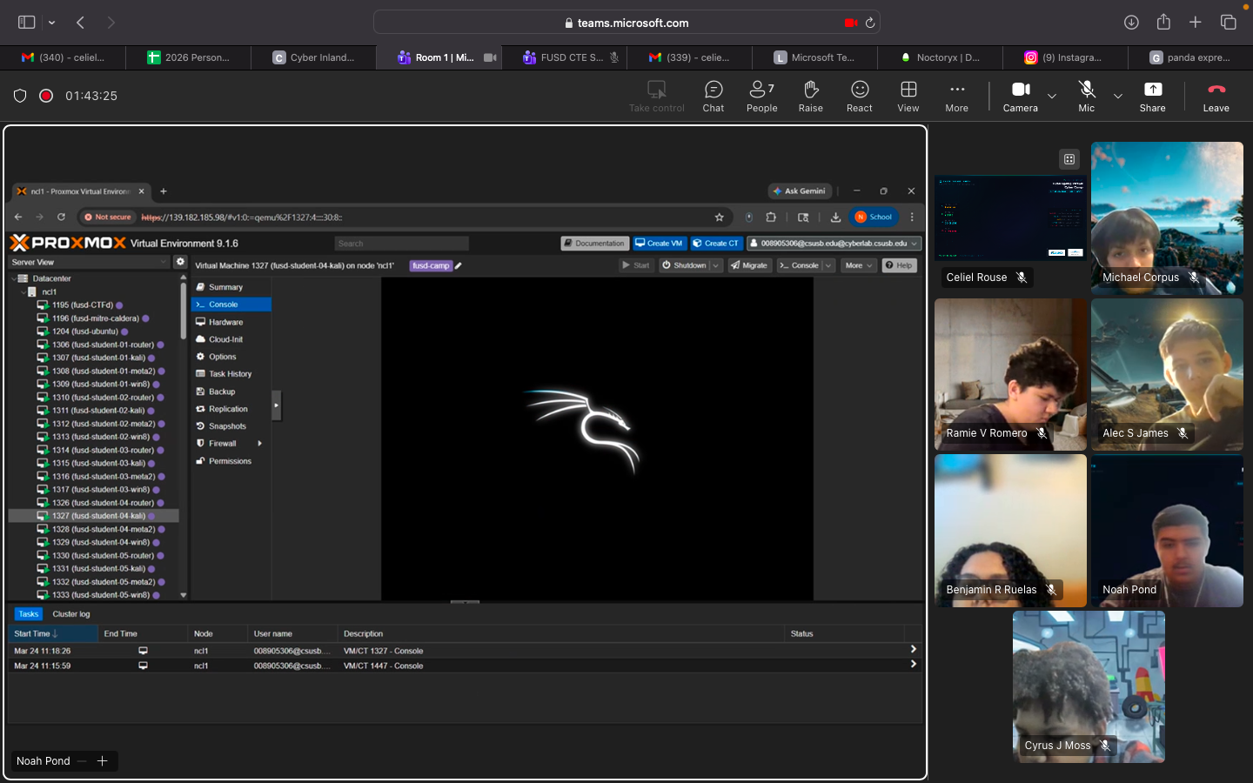Toggle the Safari sidebar
The height and width of the screenshot is (783, 1253).
(x=27, y=23)
